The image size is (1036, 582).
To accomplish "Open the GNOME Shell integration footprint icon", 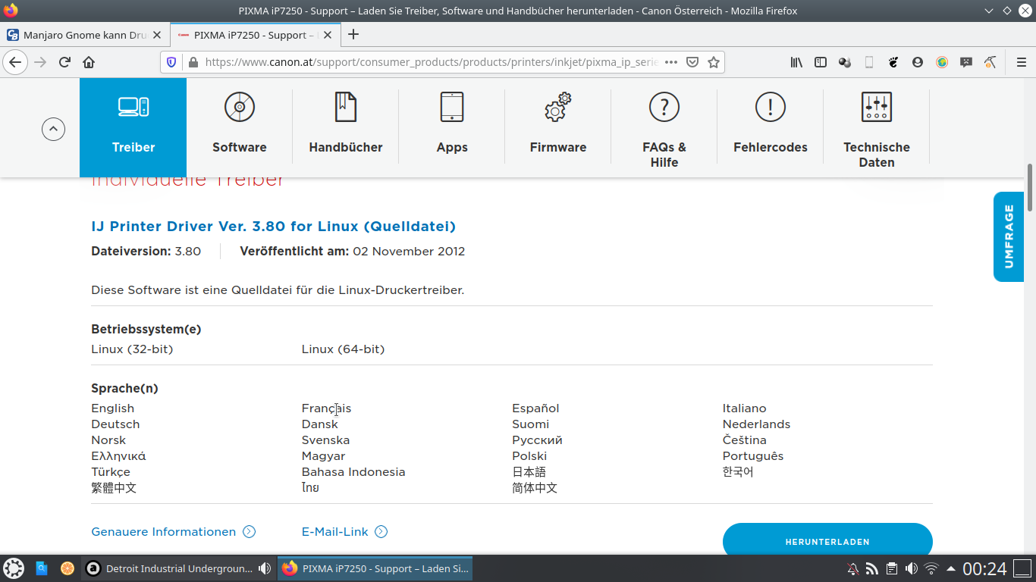I will pos(893,62).
